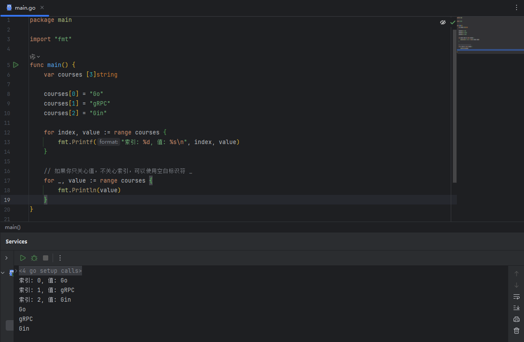Image resolution: width=524 pixels, height=342 pixels.
Task: Run main function via gutter play icon
Action: tap(16, 65)
